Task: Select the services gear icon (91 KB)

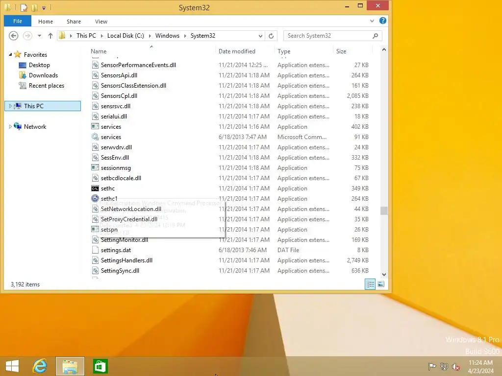Action: 95,137
